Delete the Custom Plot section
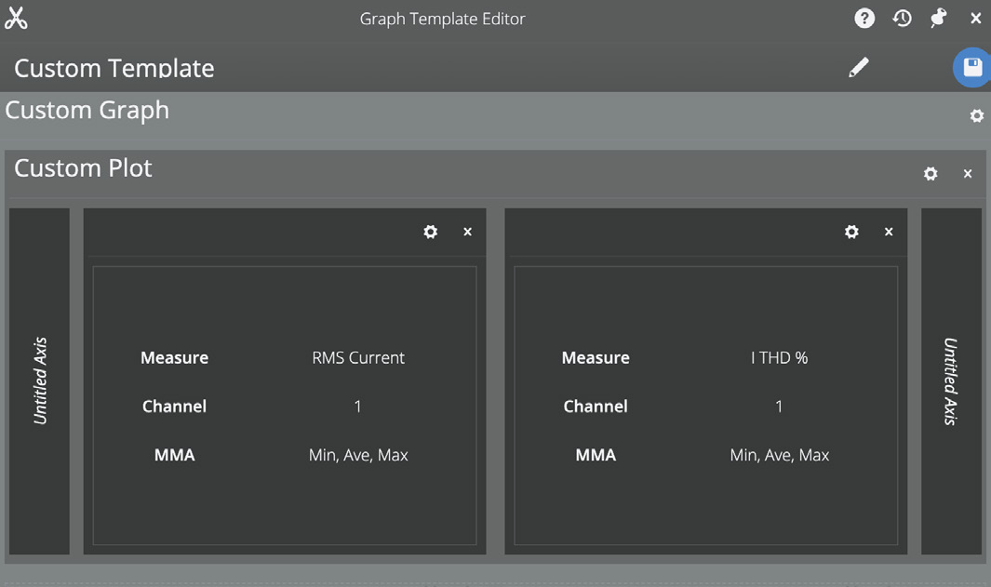991x587 pixels. click(967, 173)
